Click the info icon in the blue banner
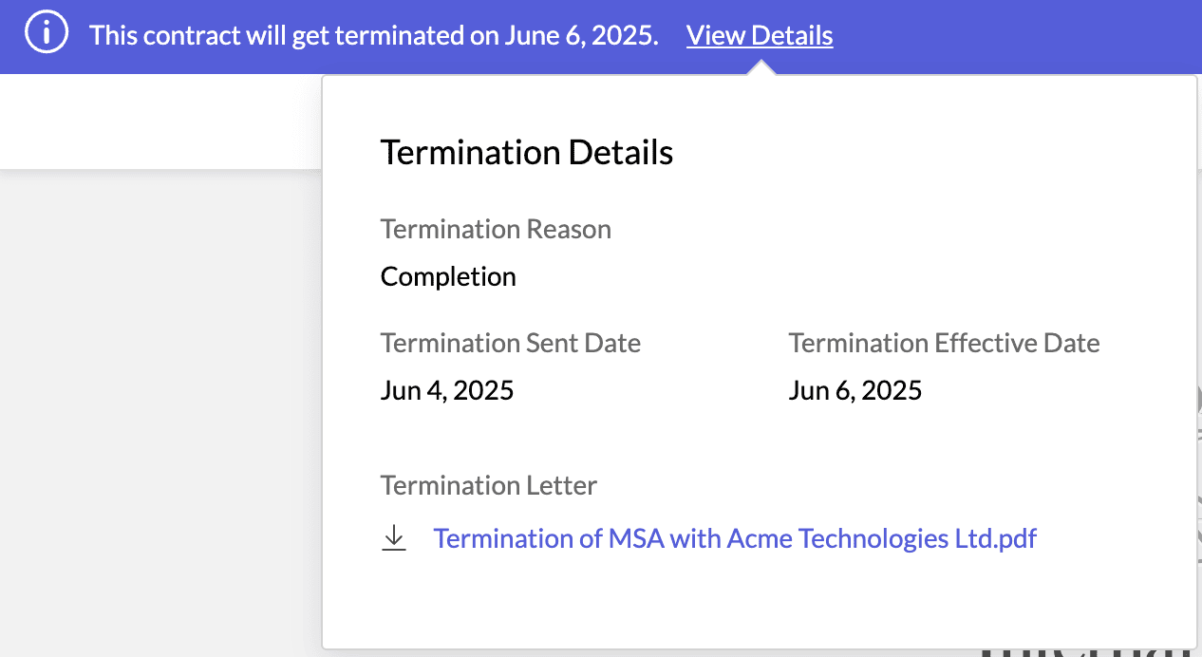This screenshot has height=657, width=1202. [46, 36]
